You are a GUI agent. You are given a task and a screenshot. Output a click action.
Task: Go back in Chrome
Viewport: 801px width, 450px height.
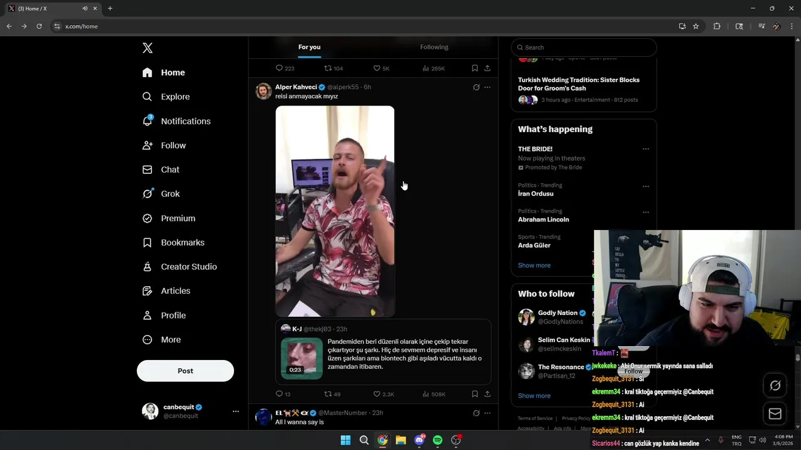9,26
